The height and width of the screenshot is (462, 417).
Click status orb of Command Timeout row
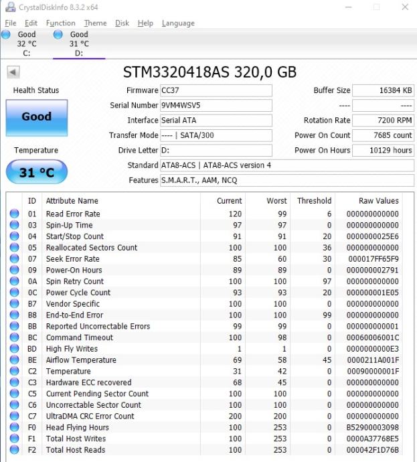(14, 337)
